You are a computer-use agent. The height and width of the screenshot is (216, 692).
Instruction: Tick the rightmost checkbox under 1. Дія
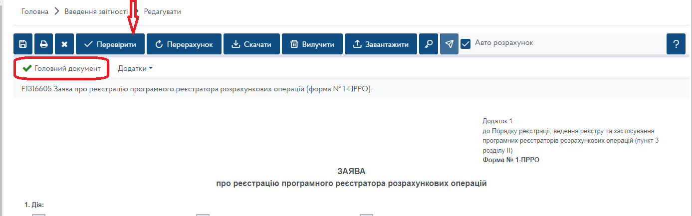[x=366, y=215]
